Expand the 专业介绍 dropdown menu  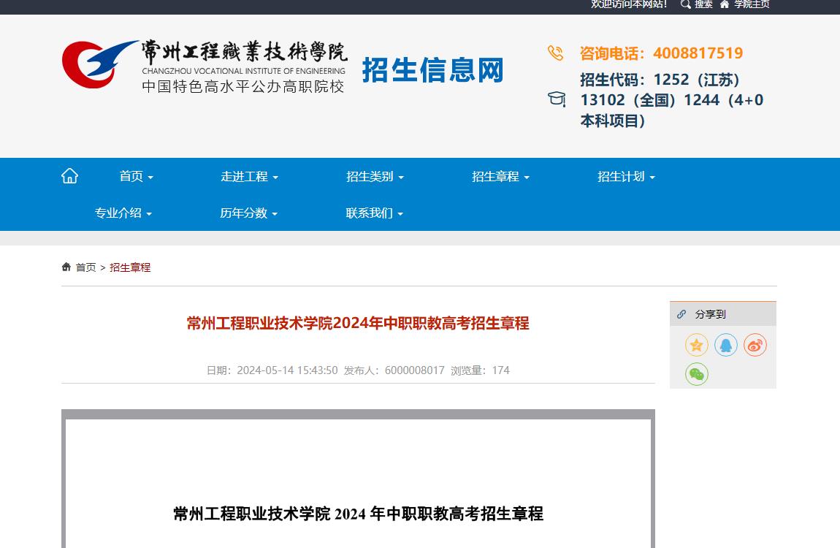click(123, 213)
